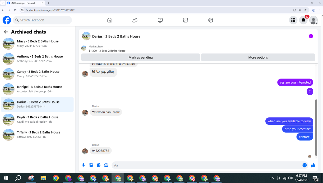The image size is (323, 183).
Task: Choose a sticker icon
Action: pyautogui.click(x=99, y=165)
